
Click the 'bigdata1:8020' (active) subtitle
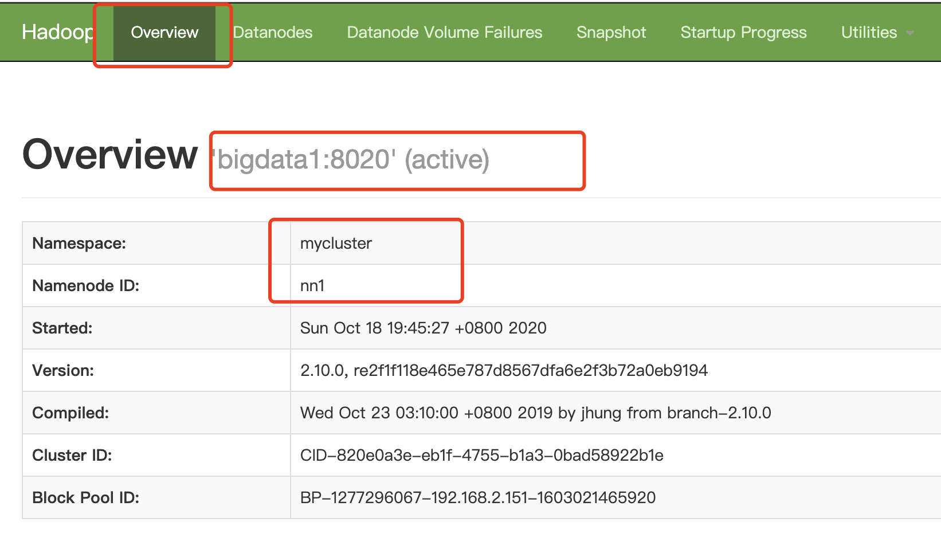coord(351,160)
